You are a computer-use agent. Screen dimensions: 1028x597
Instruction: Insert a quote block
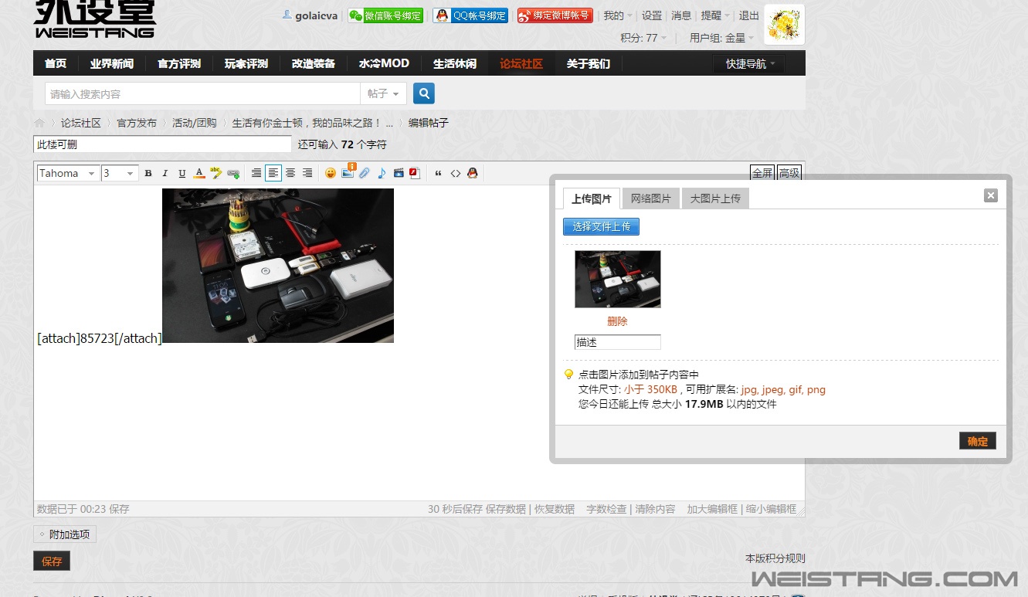pyautogui.click(x=438, y=173)
